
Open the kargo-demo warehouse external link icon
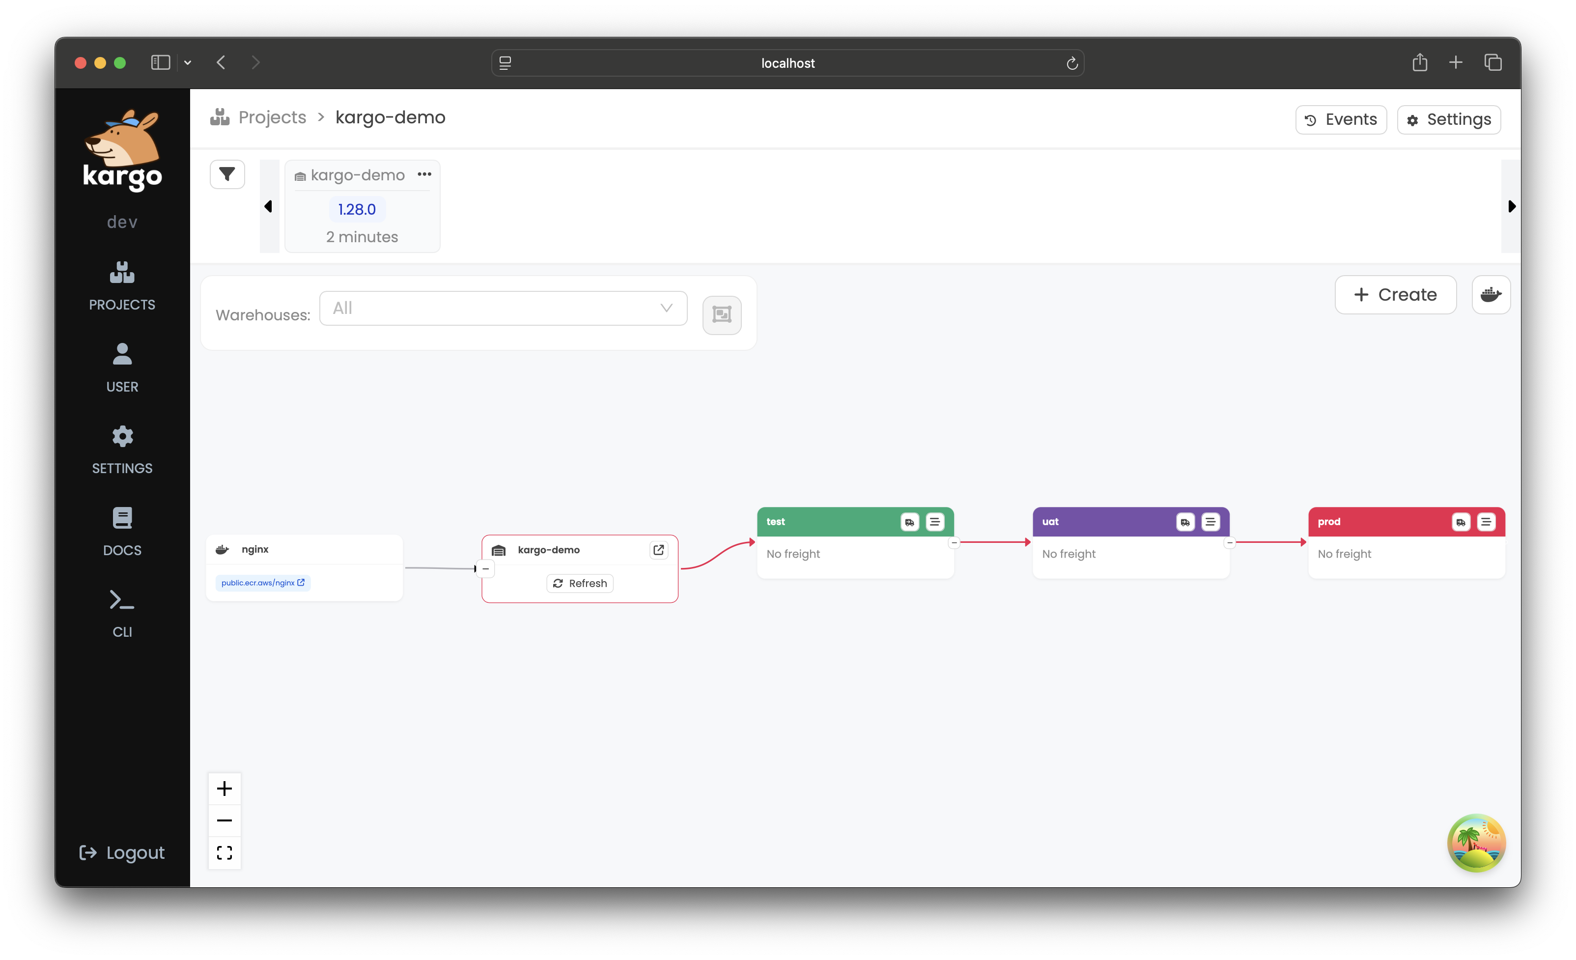(658, 550)
